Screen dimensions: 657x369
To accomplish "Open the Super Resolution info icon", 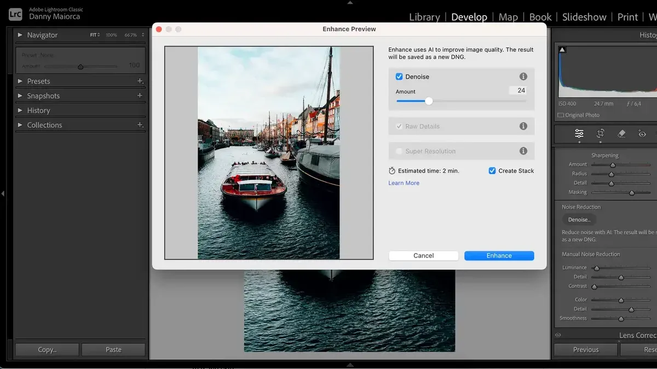I will click(x=523, y=151).
